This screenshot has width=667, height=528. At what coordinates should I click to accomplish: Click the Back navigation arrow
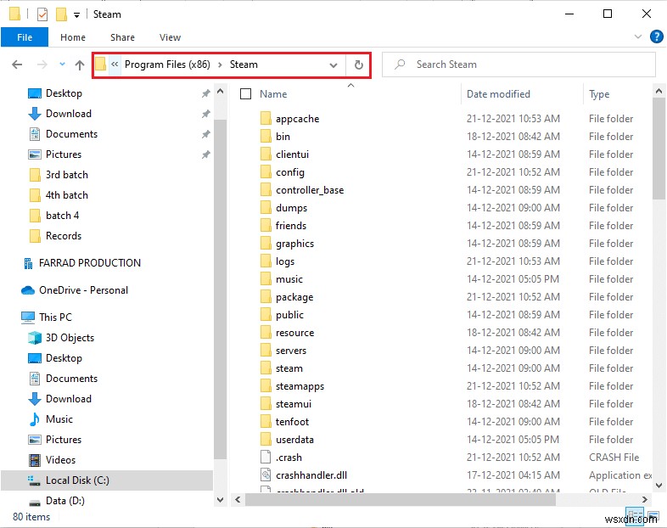coord(17,65)
